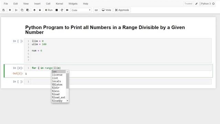The image size is (220, 124).
Task: Select 'len' in the autocomplete list
Action: click(x=59, y=72)
